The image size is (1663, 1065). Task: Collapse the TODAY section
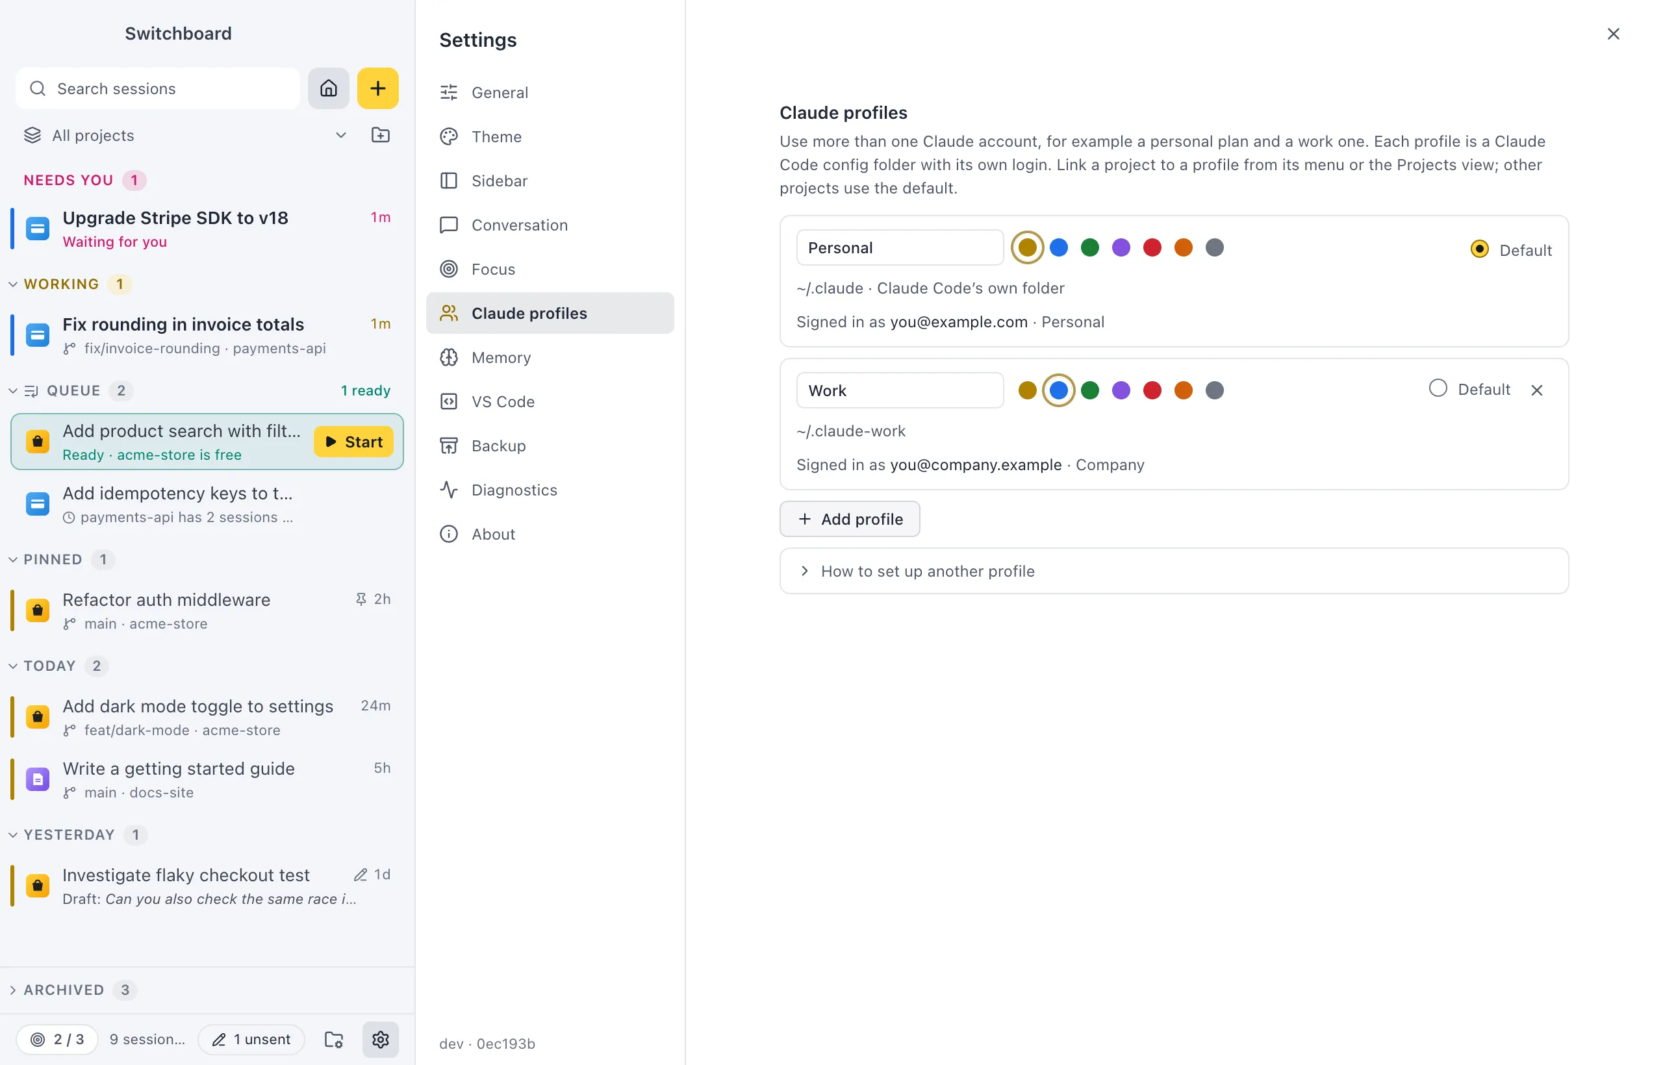[x=12, y=666]
